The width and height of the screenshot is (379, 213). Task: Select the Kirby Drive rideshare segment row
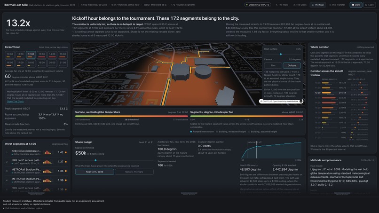[36, 152]
